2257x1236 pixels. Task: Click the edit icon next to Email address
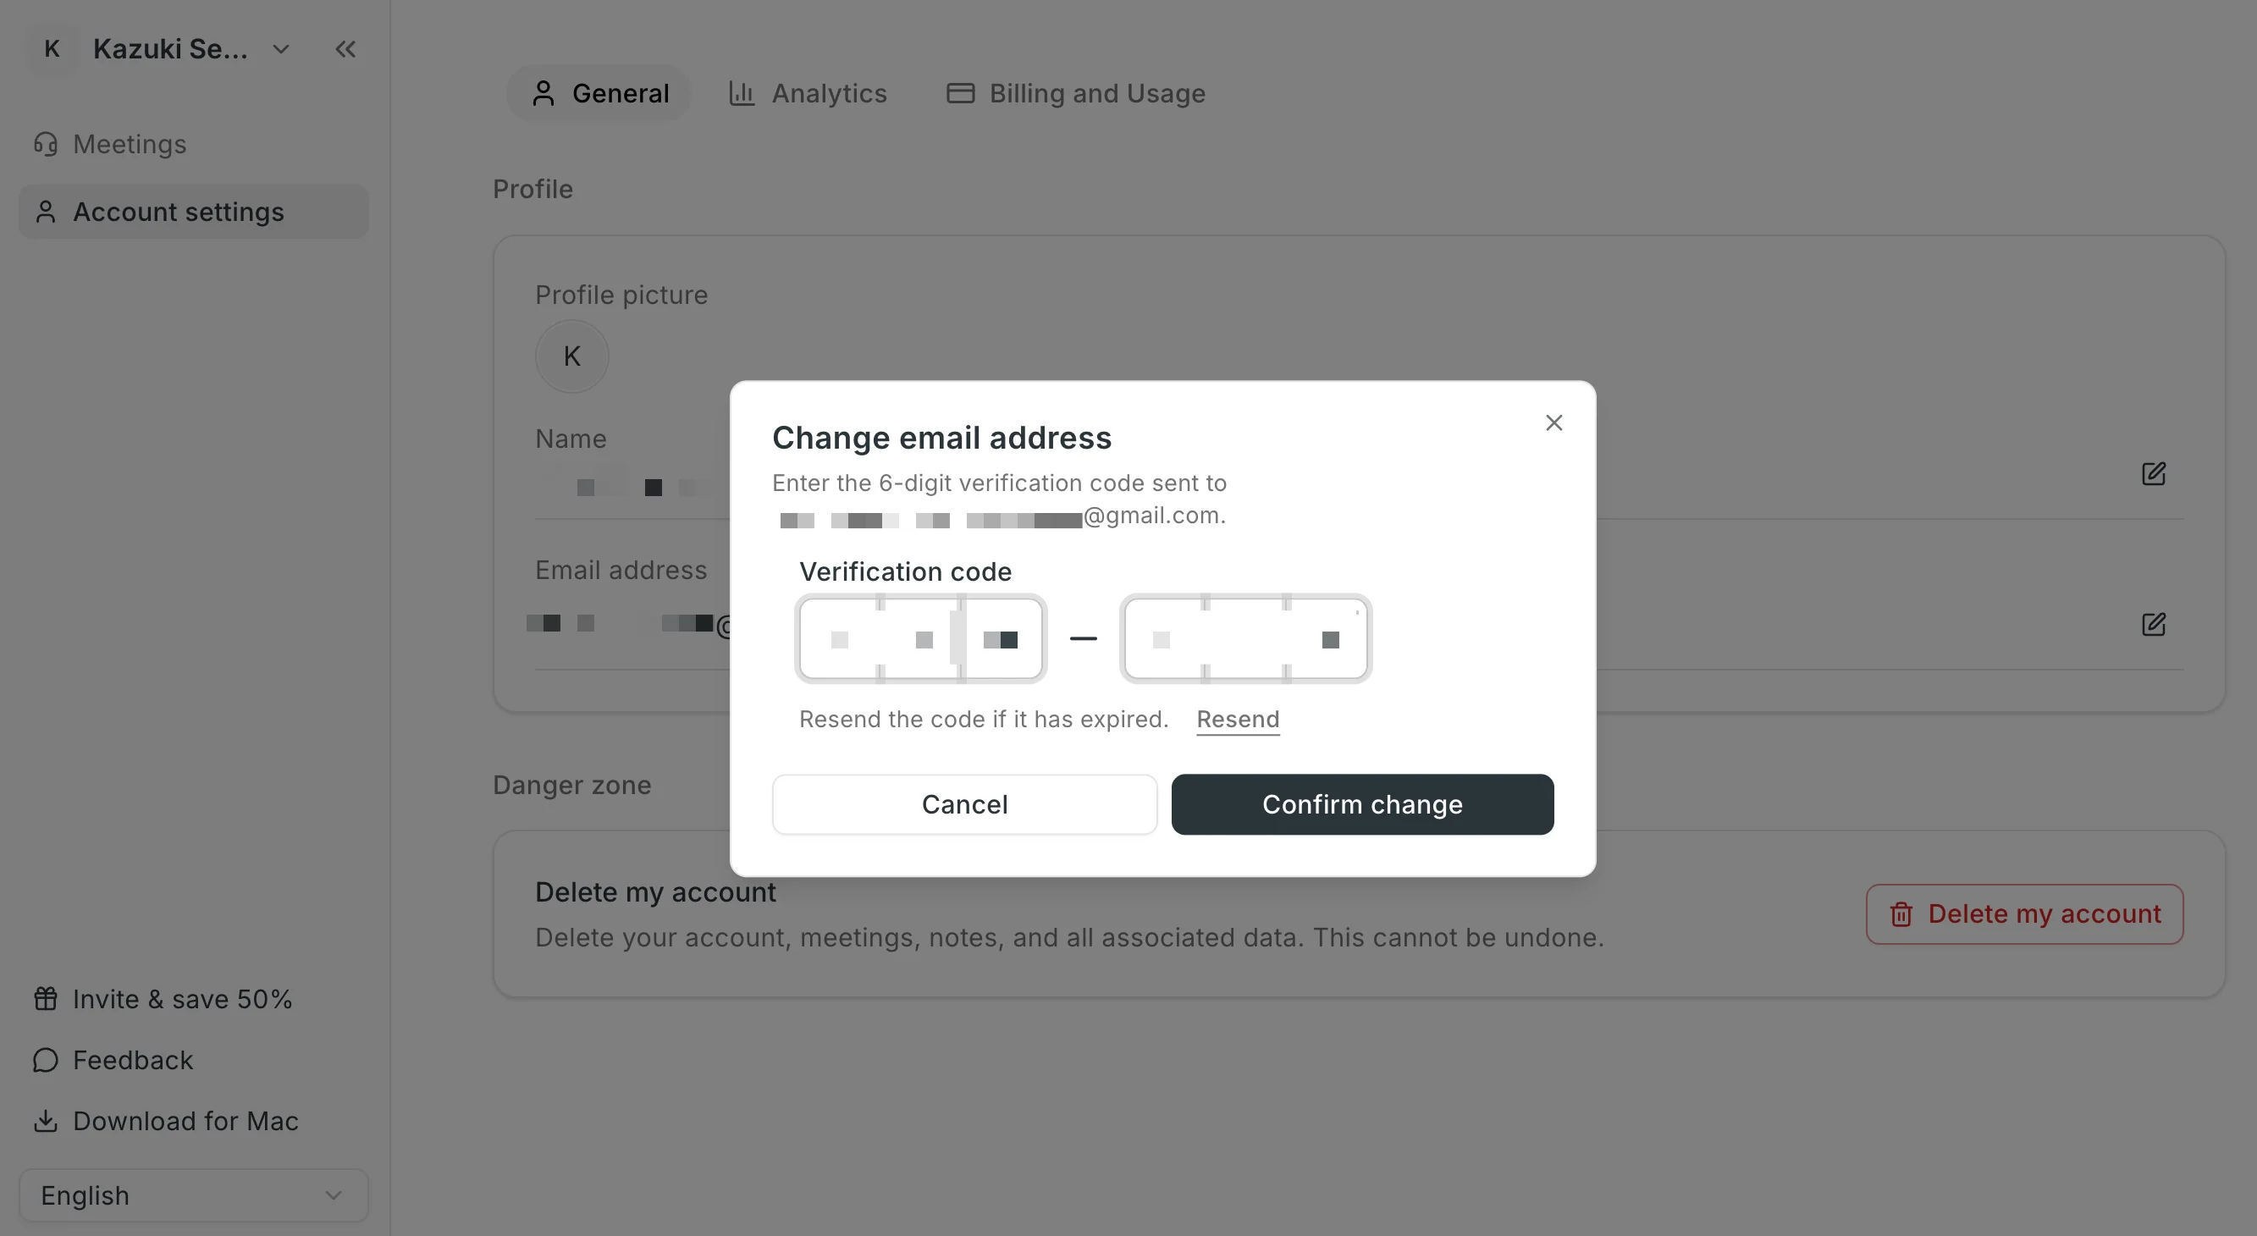tap(2154, 625)
